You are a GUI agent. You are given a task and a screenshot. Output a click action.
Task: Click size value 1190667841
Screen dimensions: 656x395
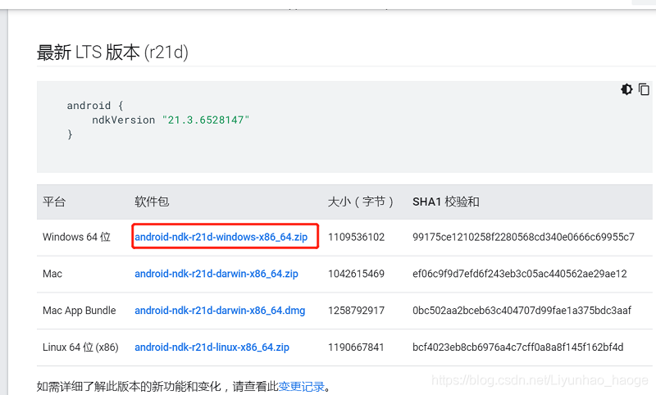coord(356,347)
